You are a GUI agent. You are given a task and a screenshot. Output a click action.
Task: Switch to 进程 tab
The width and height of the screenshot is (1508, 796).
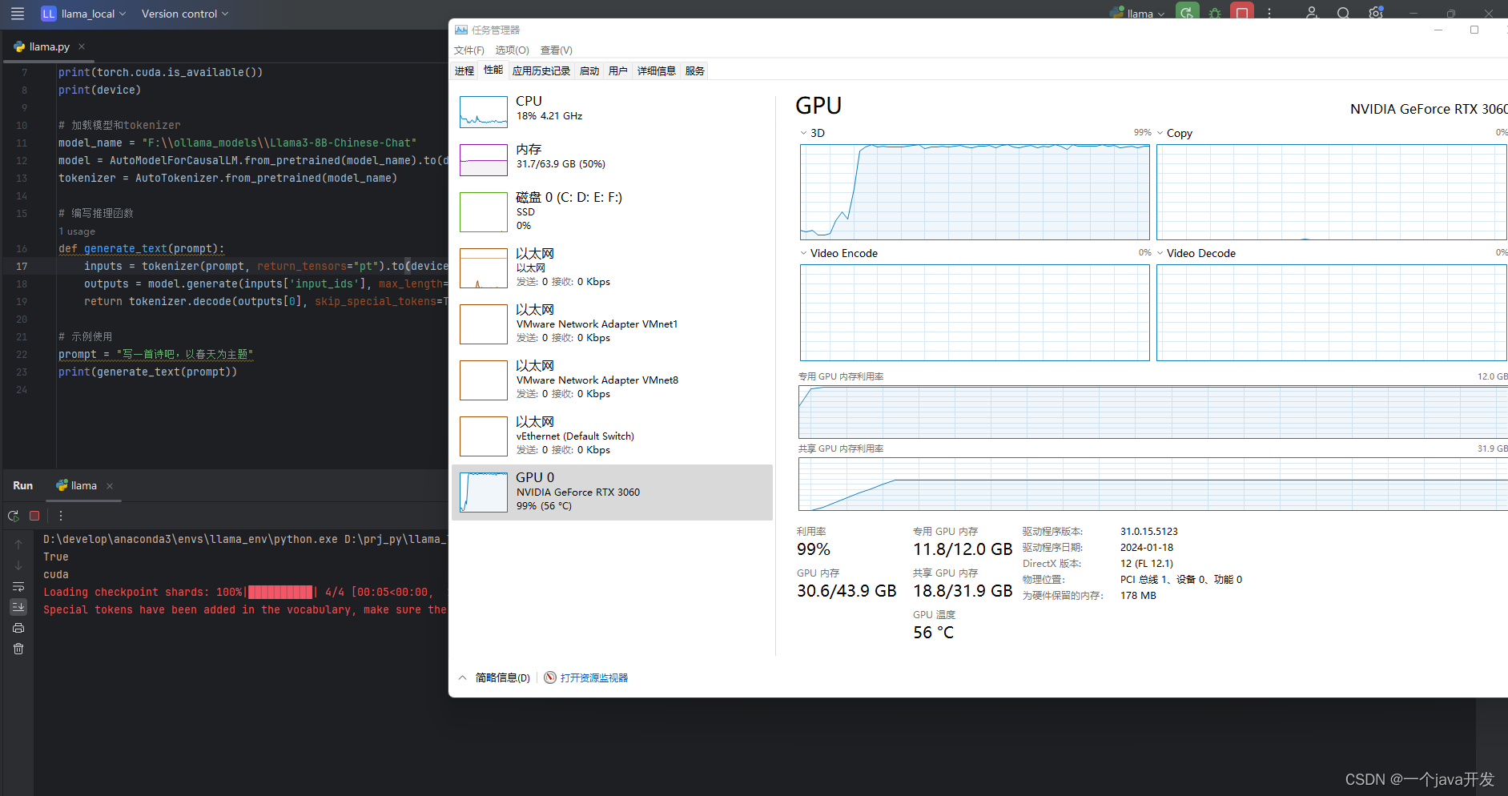464,70
